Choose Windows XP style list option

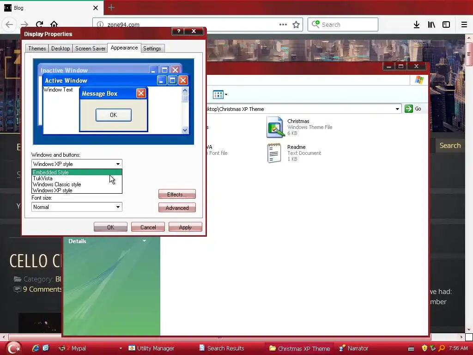point(77,190)
